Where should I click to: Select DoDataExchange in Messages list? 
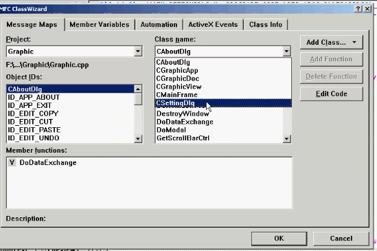pos(219,122)
